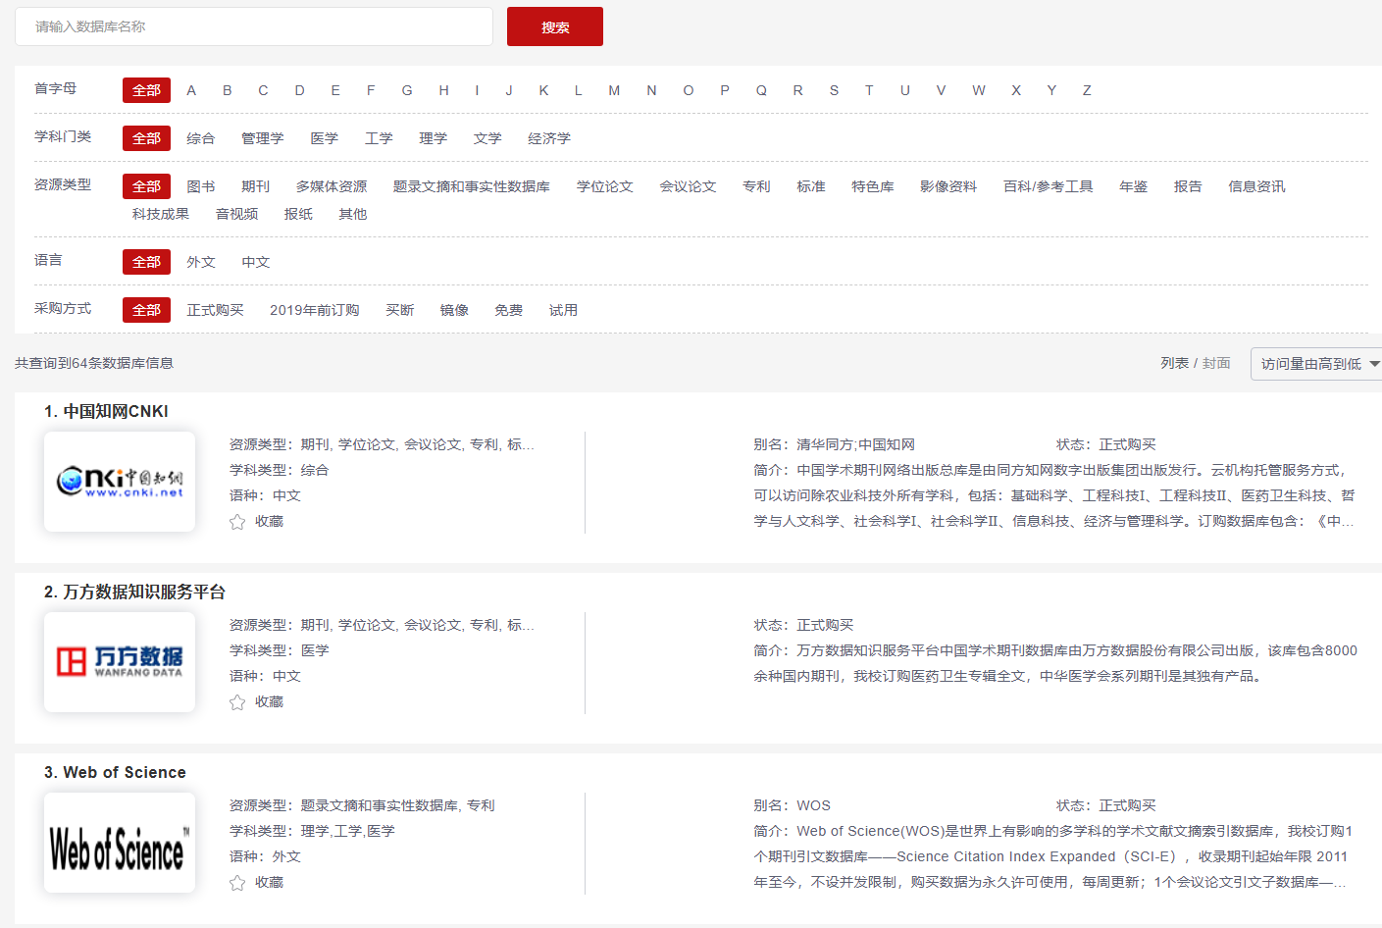
Task: Open the 1. 中国知网CNKI title link
Action: 106,411
